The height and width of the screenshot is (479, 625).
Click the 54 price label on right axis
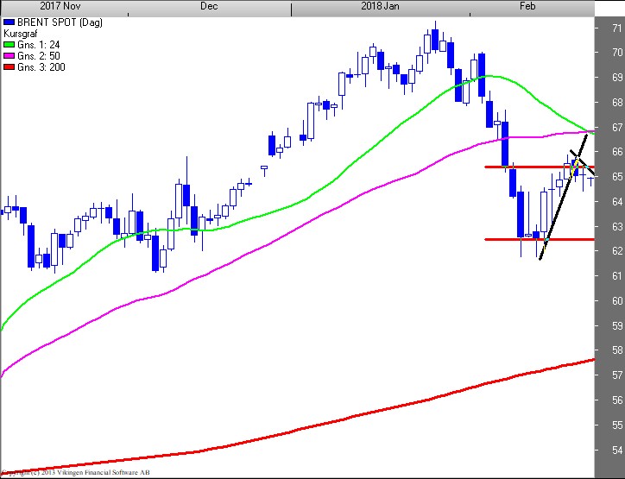[616, 451]
